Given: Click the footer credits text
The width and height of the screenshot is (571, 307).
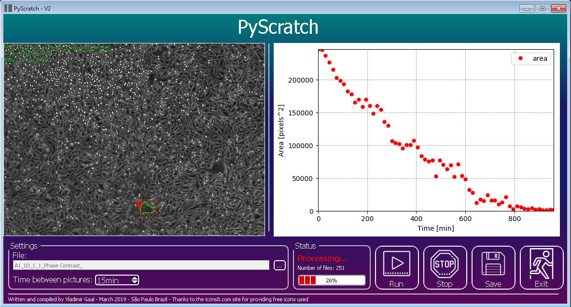Looking at the screenshot, I should pyautogui.click(x=158, y=299).
